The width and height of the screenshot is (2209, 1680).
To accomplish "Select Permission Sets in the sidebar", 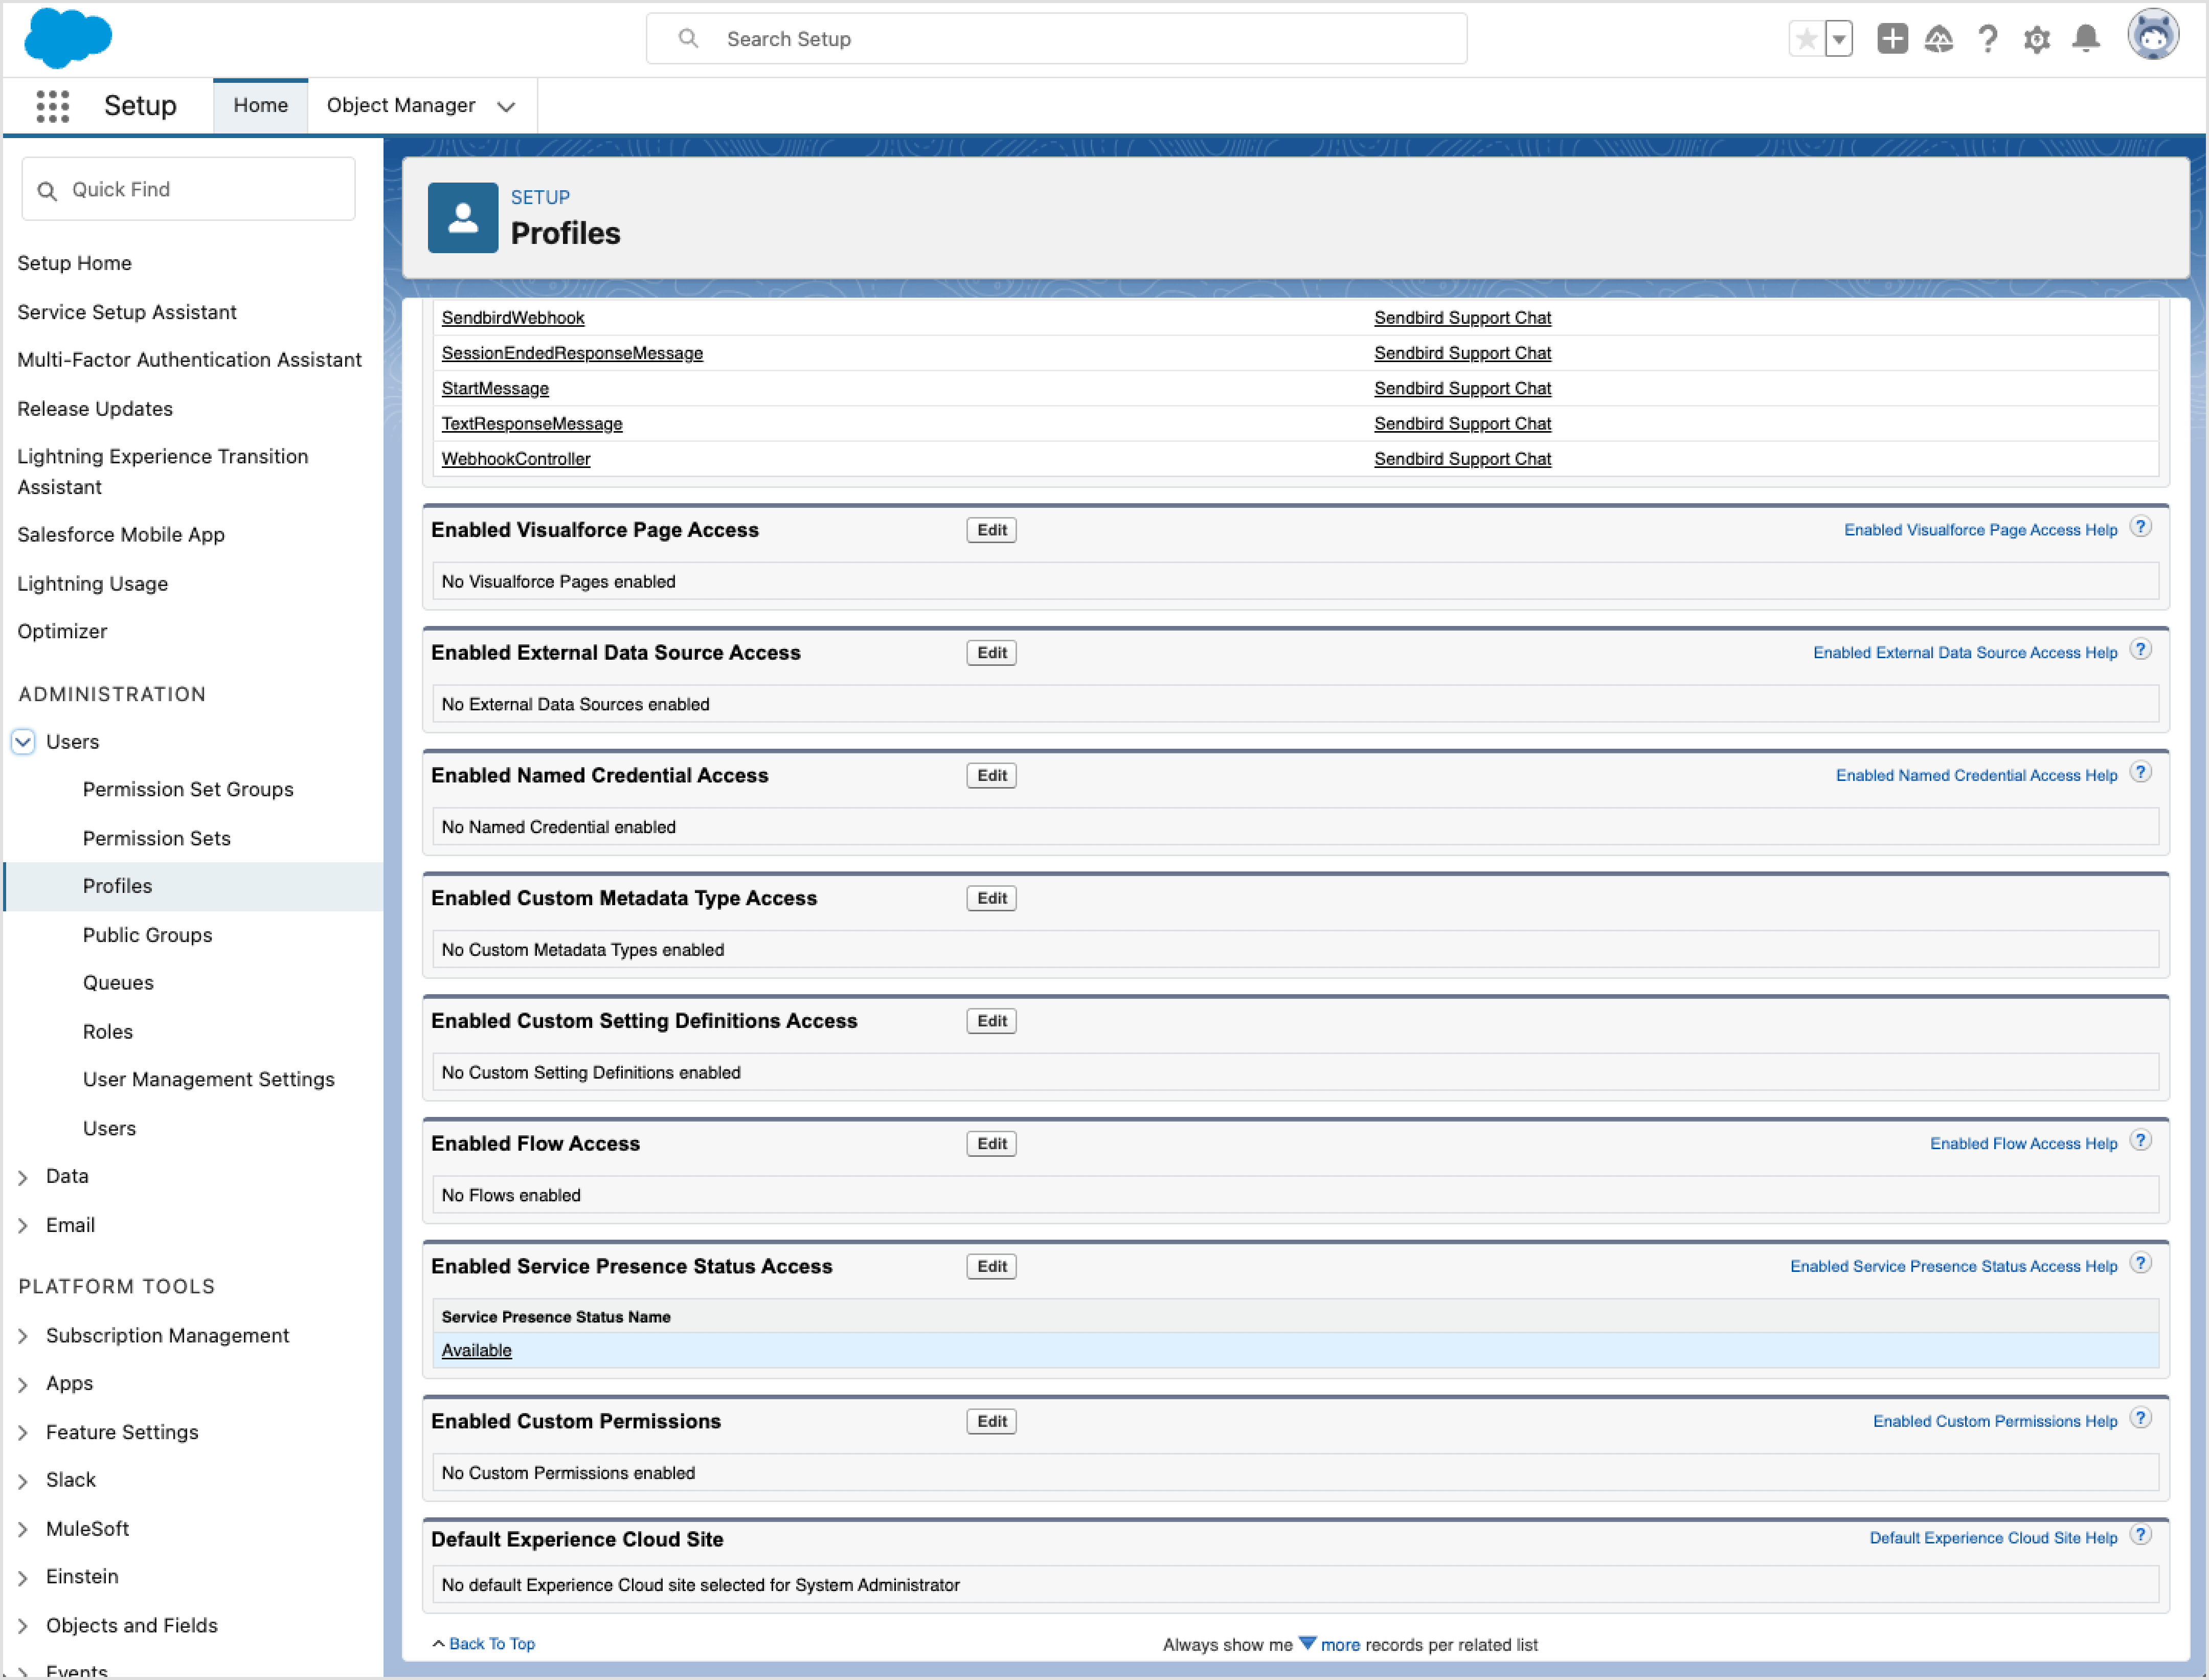I will [156, 838].
